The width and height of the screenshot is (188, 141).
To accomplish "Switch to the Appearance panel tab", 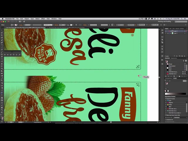I will coord(174,58).
